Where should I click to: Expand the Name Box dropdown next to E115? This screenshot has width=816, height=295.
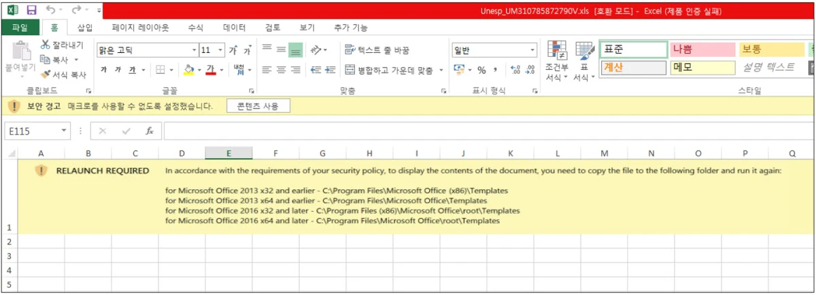(x=65, y=131)
